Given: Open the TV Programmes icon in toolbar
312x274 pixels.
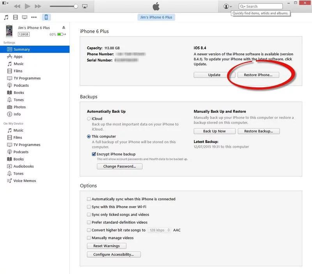Looking at the screenshot, I should tap(25, 17).
